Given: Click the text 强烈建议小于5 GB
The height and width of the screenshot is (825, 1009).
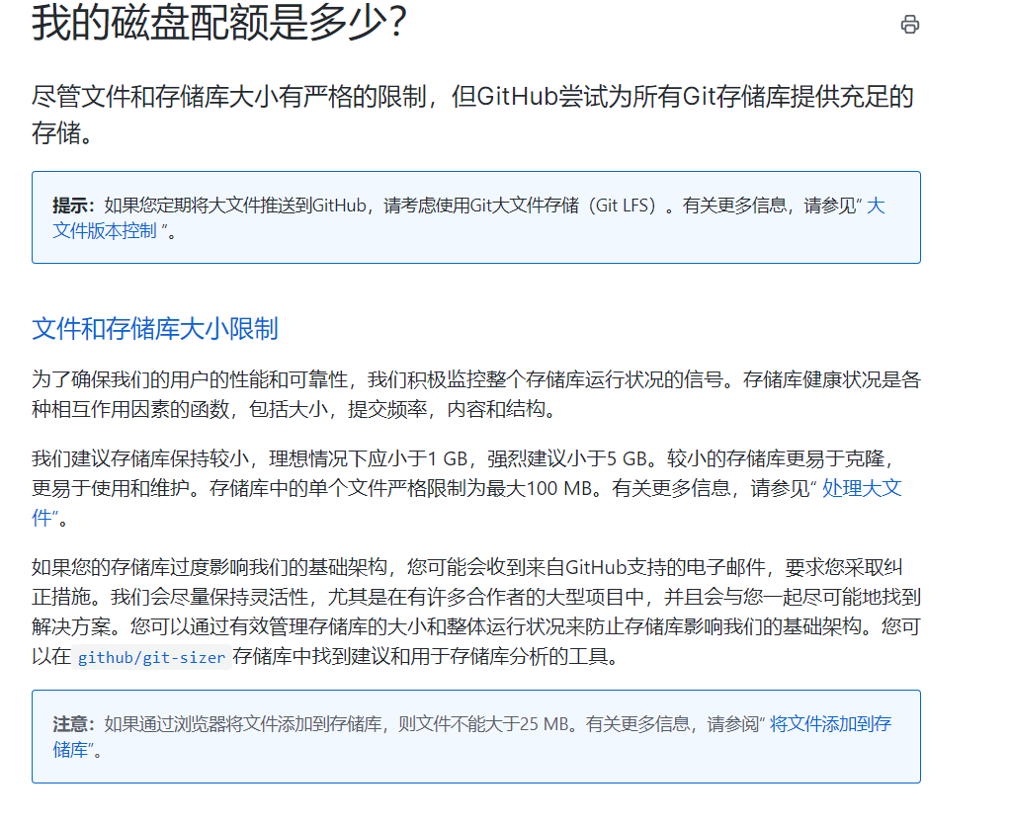Looking at the screenshot, I should pos(567,458).
